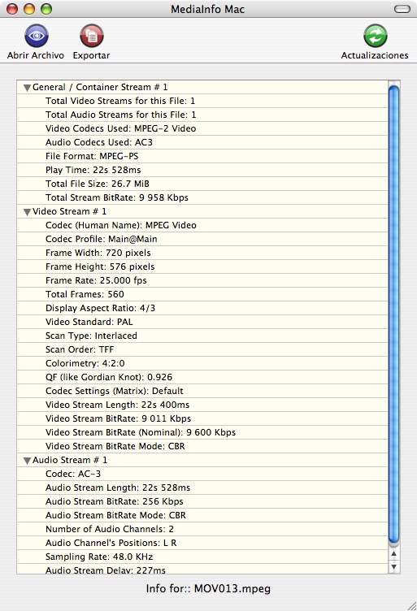
Task: Collapse General / Container Stream # 1
Action: point(27,88)
